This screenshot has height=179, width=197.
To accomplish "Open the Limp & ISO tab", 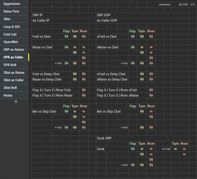I will pyautogui.click(x=12, y=27).
